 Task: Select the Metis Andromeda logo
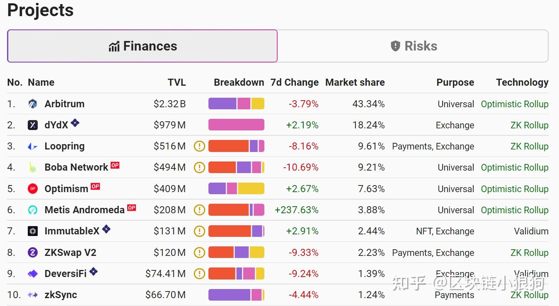[33, 210]
